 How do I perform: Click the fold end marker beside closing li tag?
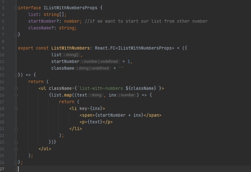(x=16, y=129)
